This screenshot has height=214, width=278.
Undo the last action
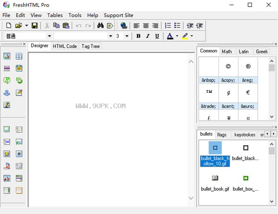click(x=79, y=26)
